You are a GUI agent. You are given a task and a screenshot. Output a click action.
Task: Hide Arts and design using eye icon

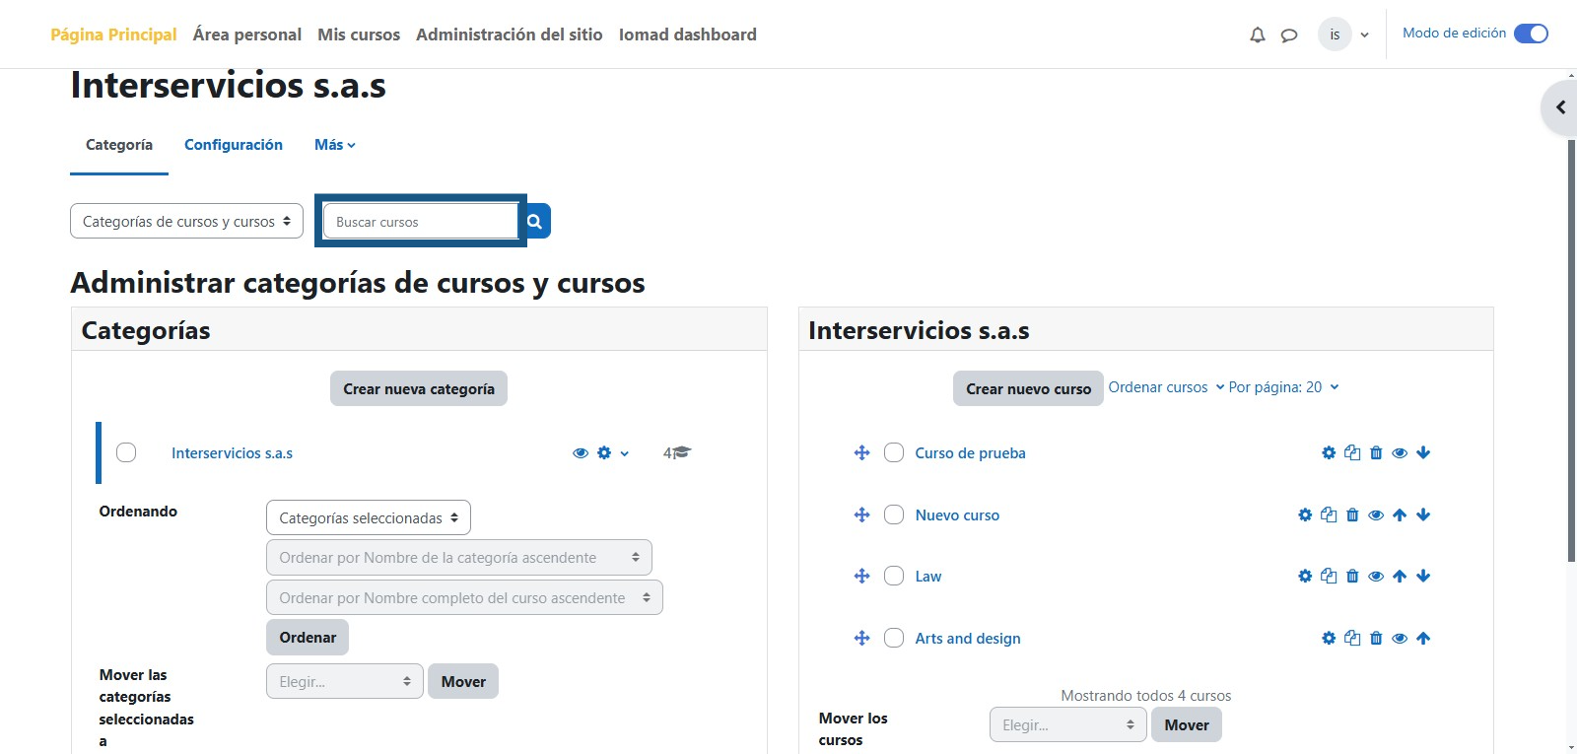pyautogui.click(x=1400, y=639)
